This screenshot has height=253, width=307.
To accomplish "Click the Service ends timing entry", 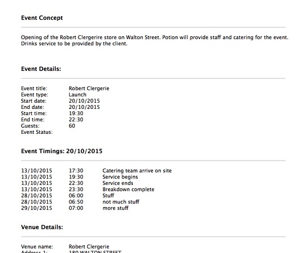I will 118,183.
